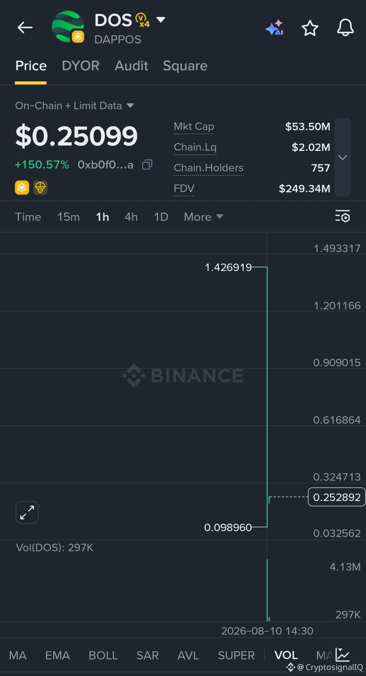The width and height of the screenshot is (366, 676).
Task: Copy contract address with copy icon
Action: [147, 165]
